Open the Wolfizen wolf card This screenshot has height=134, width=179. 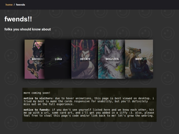pyautogui.click(x=111, y=59)
